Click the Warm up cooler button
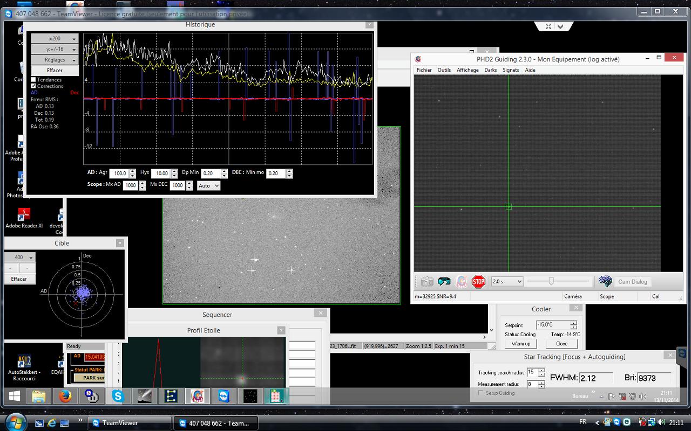The height and width of the screenshot is (431, 691). point(520,344)
